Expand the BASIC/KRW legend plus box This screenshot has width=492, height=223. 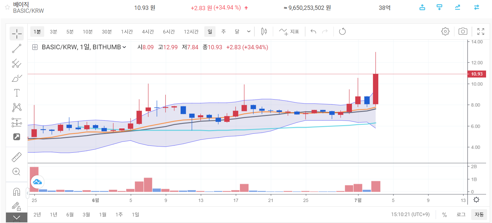35,47
